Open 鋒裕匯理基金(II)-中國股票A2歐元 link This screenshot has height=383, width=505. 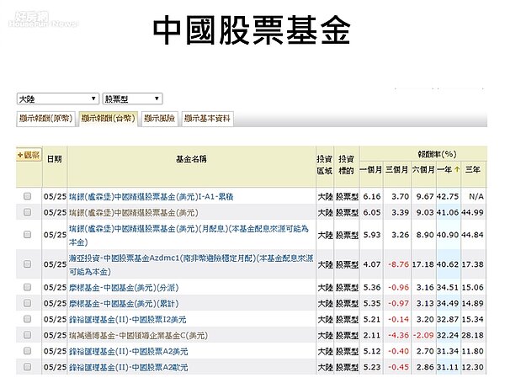click(x=128, y=367)
